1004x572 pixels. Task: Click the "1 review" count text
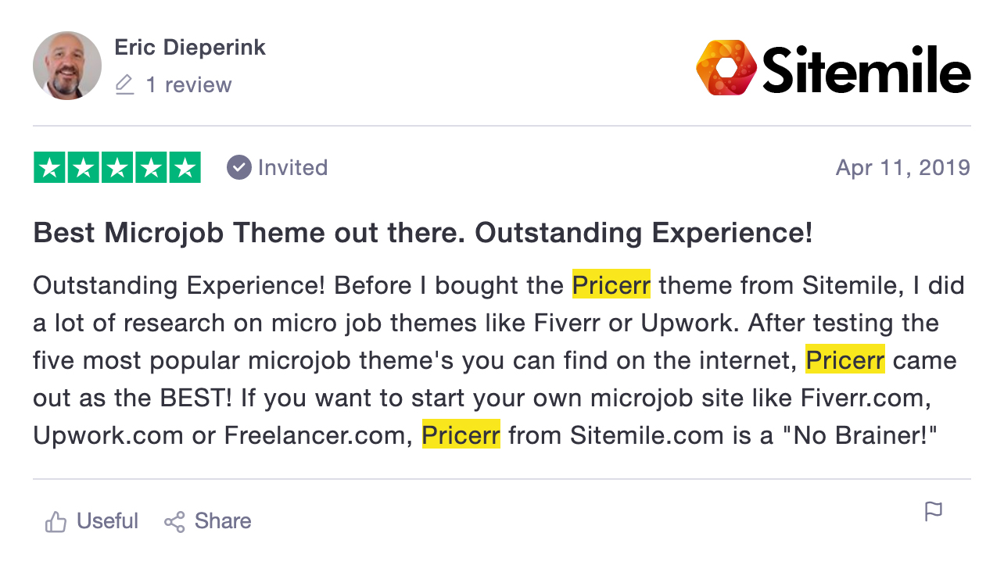point(188,84)
